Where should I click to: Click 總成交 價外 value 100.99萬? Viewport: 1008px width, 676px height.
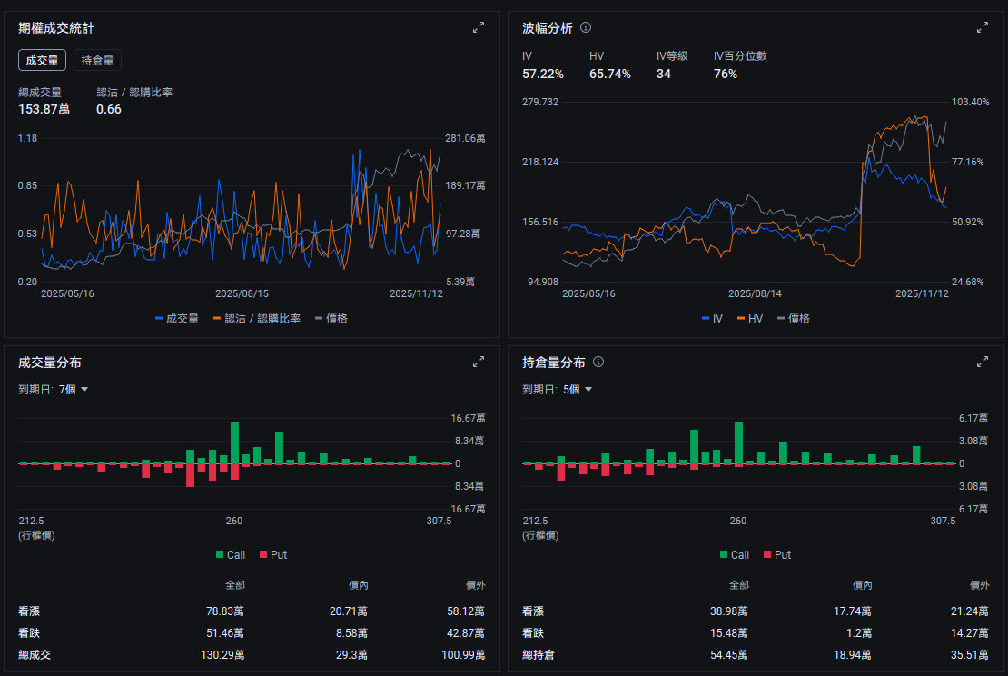pyautogui.click(x=463, y=655)
